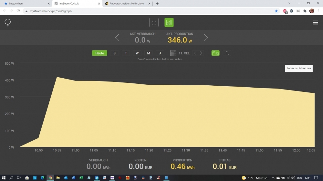323x181 pixels.
Task: Click the export/share upload icon
Action: click(x=227, y=53)
